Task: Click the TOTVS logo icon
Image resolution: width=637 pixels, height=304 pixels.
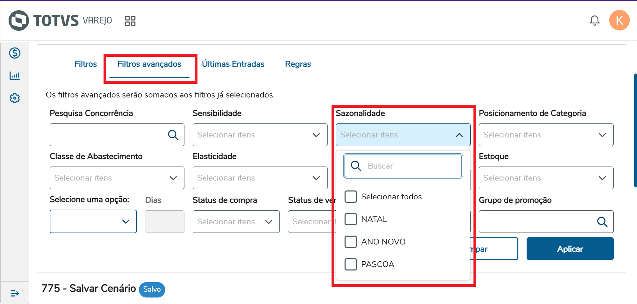Action: [x=19, y=21]
